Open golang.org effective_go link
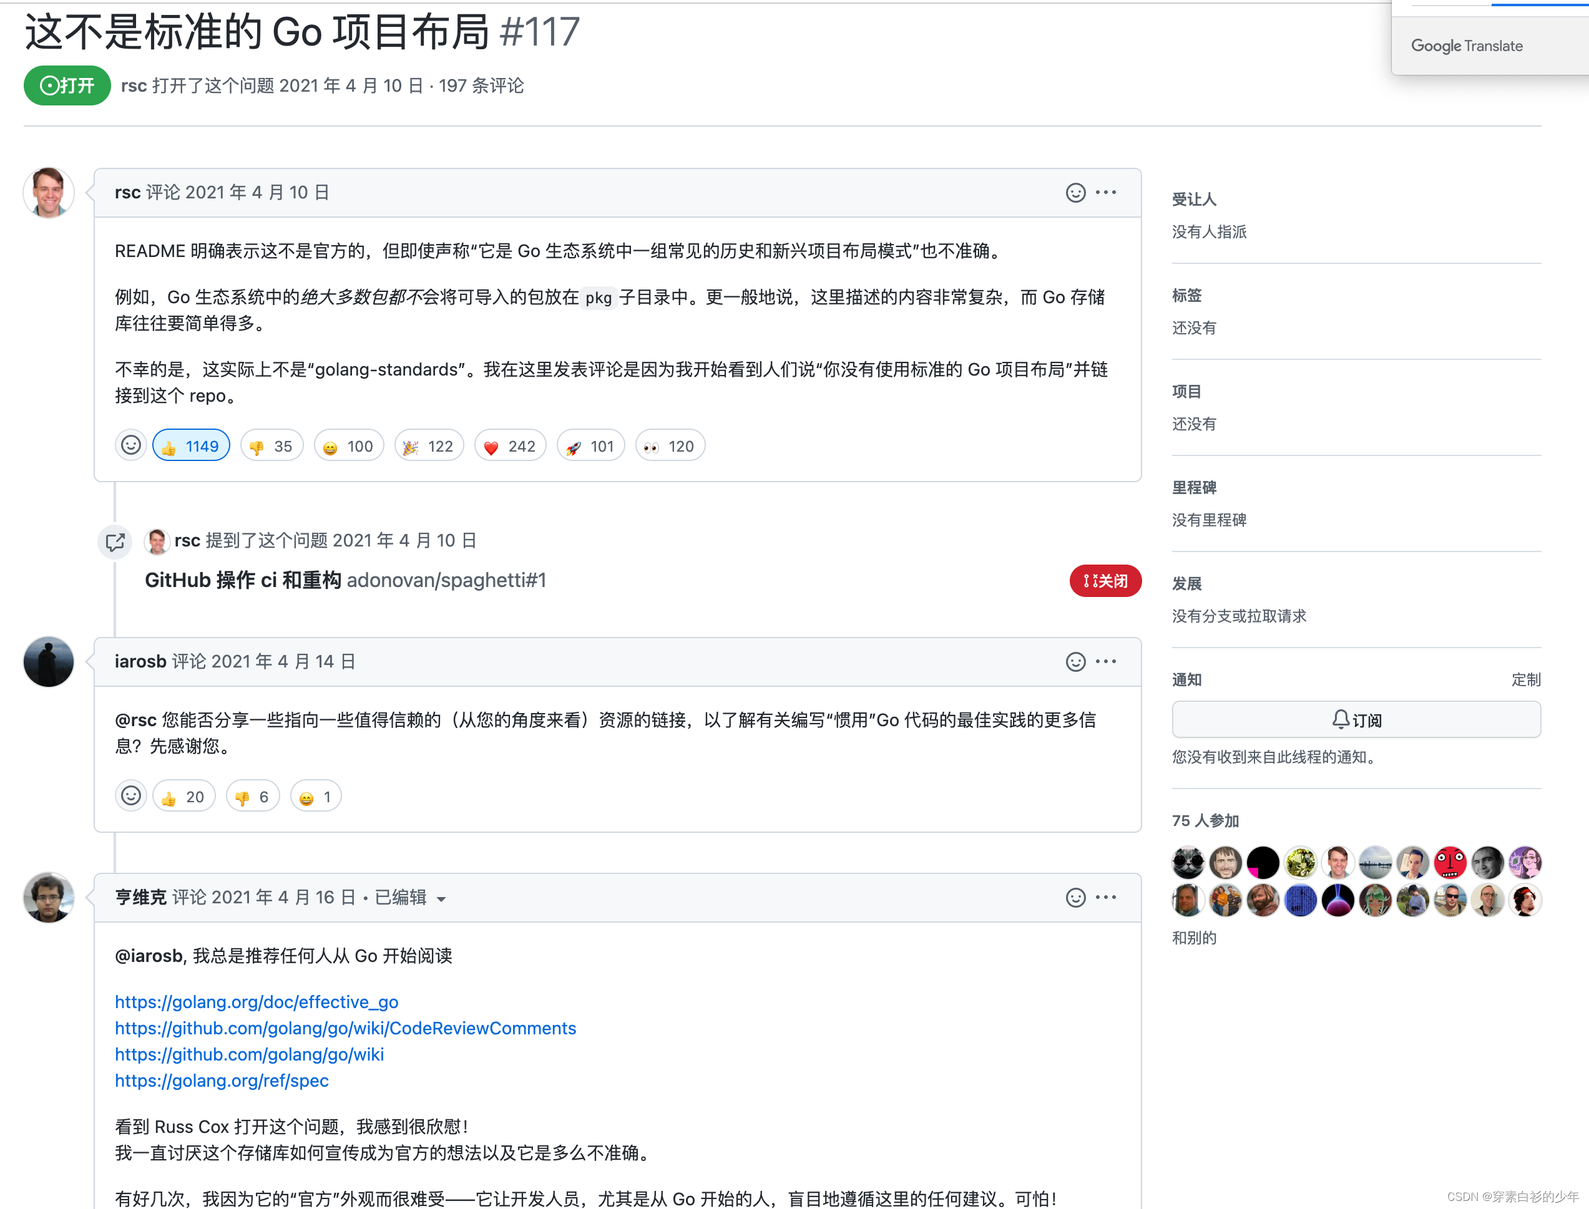1589x1209 pixels. (257, 1002)
